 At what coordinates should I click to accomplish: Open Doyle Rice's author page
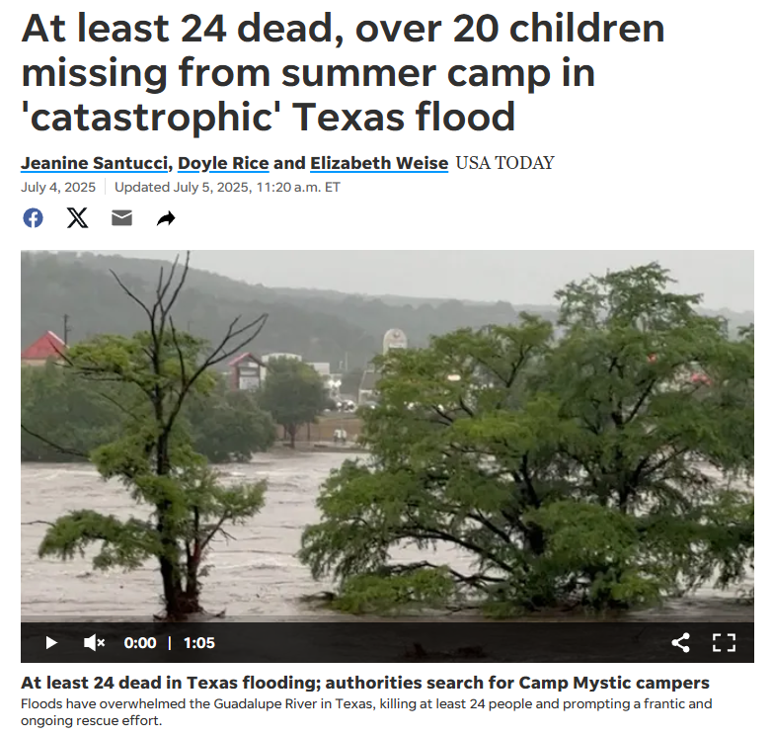(223, 163)
